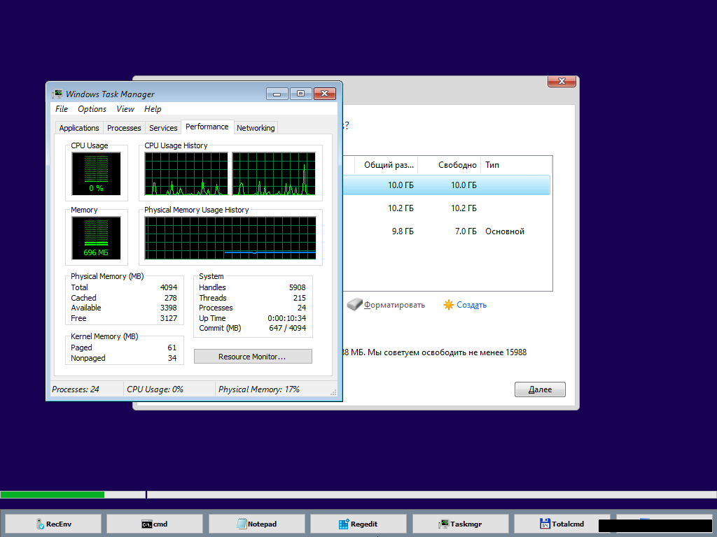Click the Available value 3398
This screenshot has height=537, width=717.
pos(168,308)
